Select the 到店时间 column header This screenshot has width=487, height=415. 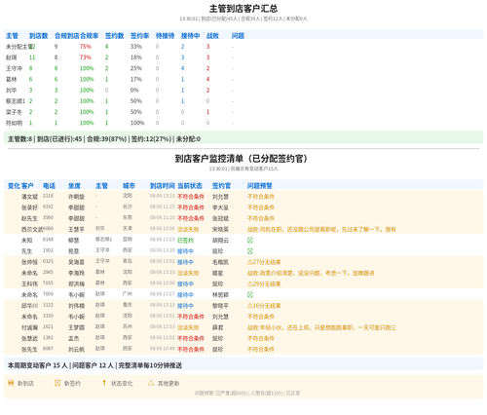pyautogui.click(x=163, y=186)
